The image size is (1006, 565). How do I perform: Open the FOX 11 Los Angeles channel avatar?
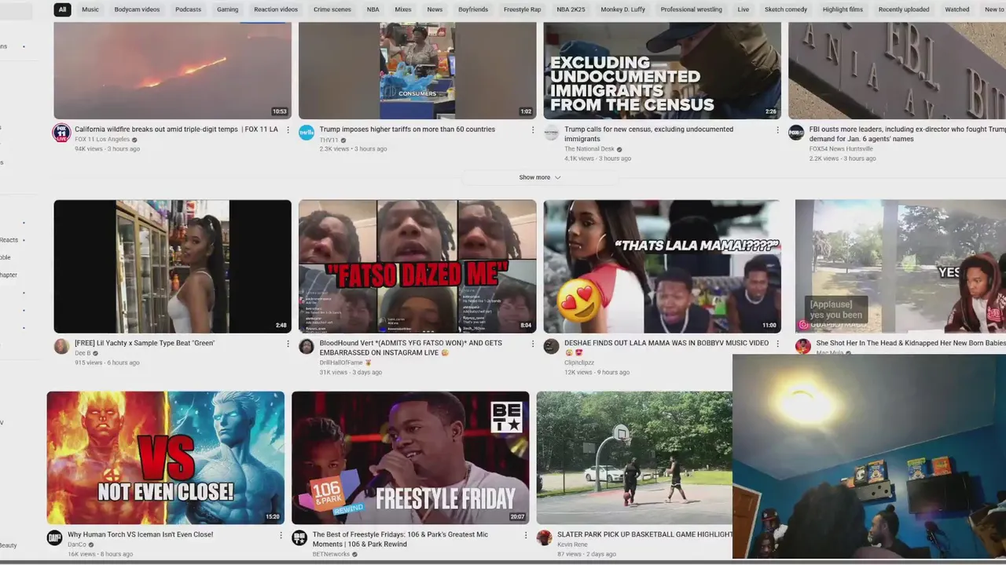61,133
